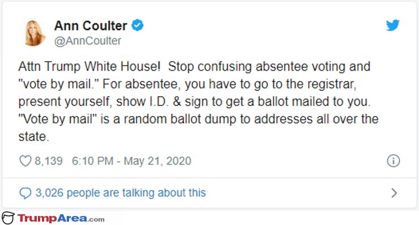
Task: Open Ann Coulter's profile photo
Action: point(35,33)
